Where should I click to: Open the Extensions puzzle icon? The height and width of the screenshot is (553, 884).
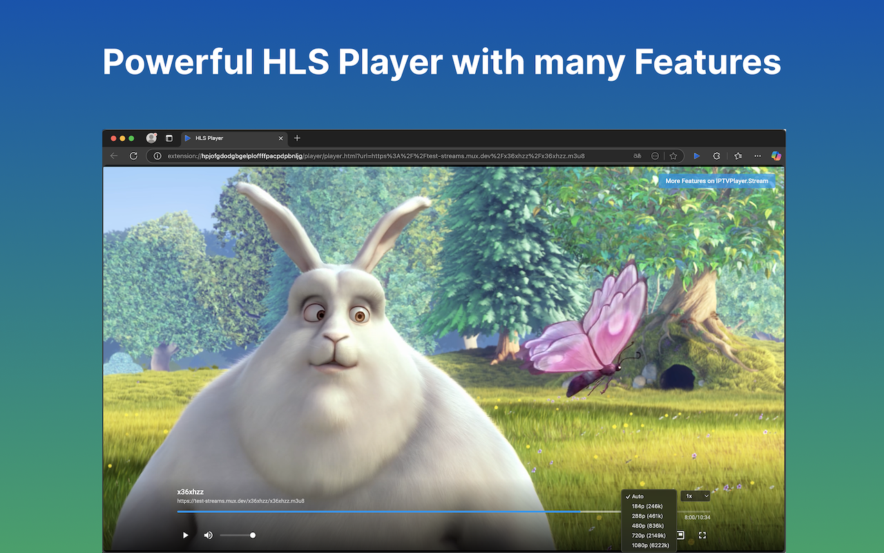717,156
